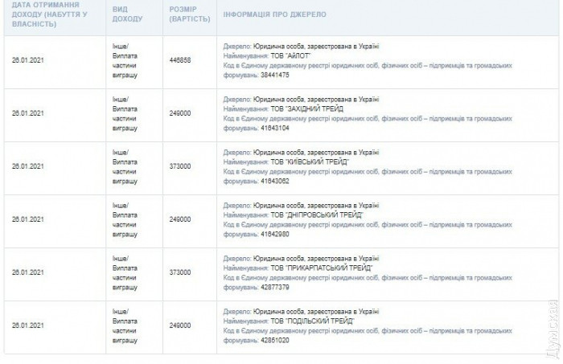Screen dimensions: 563x364
Task: Click the income type in the ПОДІЛЬСЬКИЙ ТРЕЙД row
Action: pyautogui.click(x=125, y=325)
